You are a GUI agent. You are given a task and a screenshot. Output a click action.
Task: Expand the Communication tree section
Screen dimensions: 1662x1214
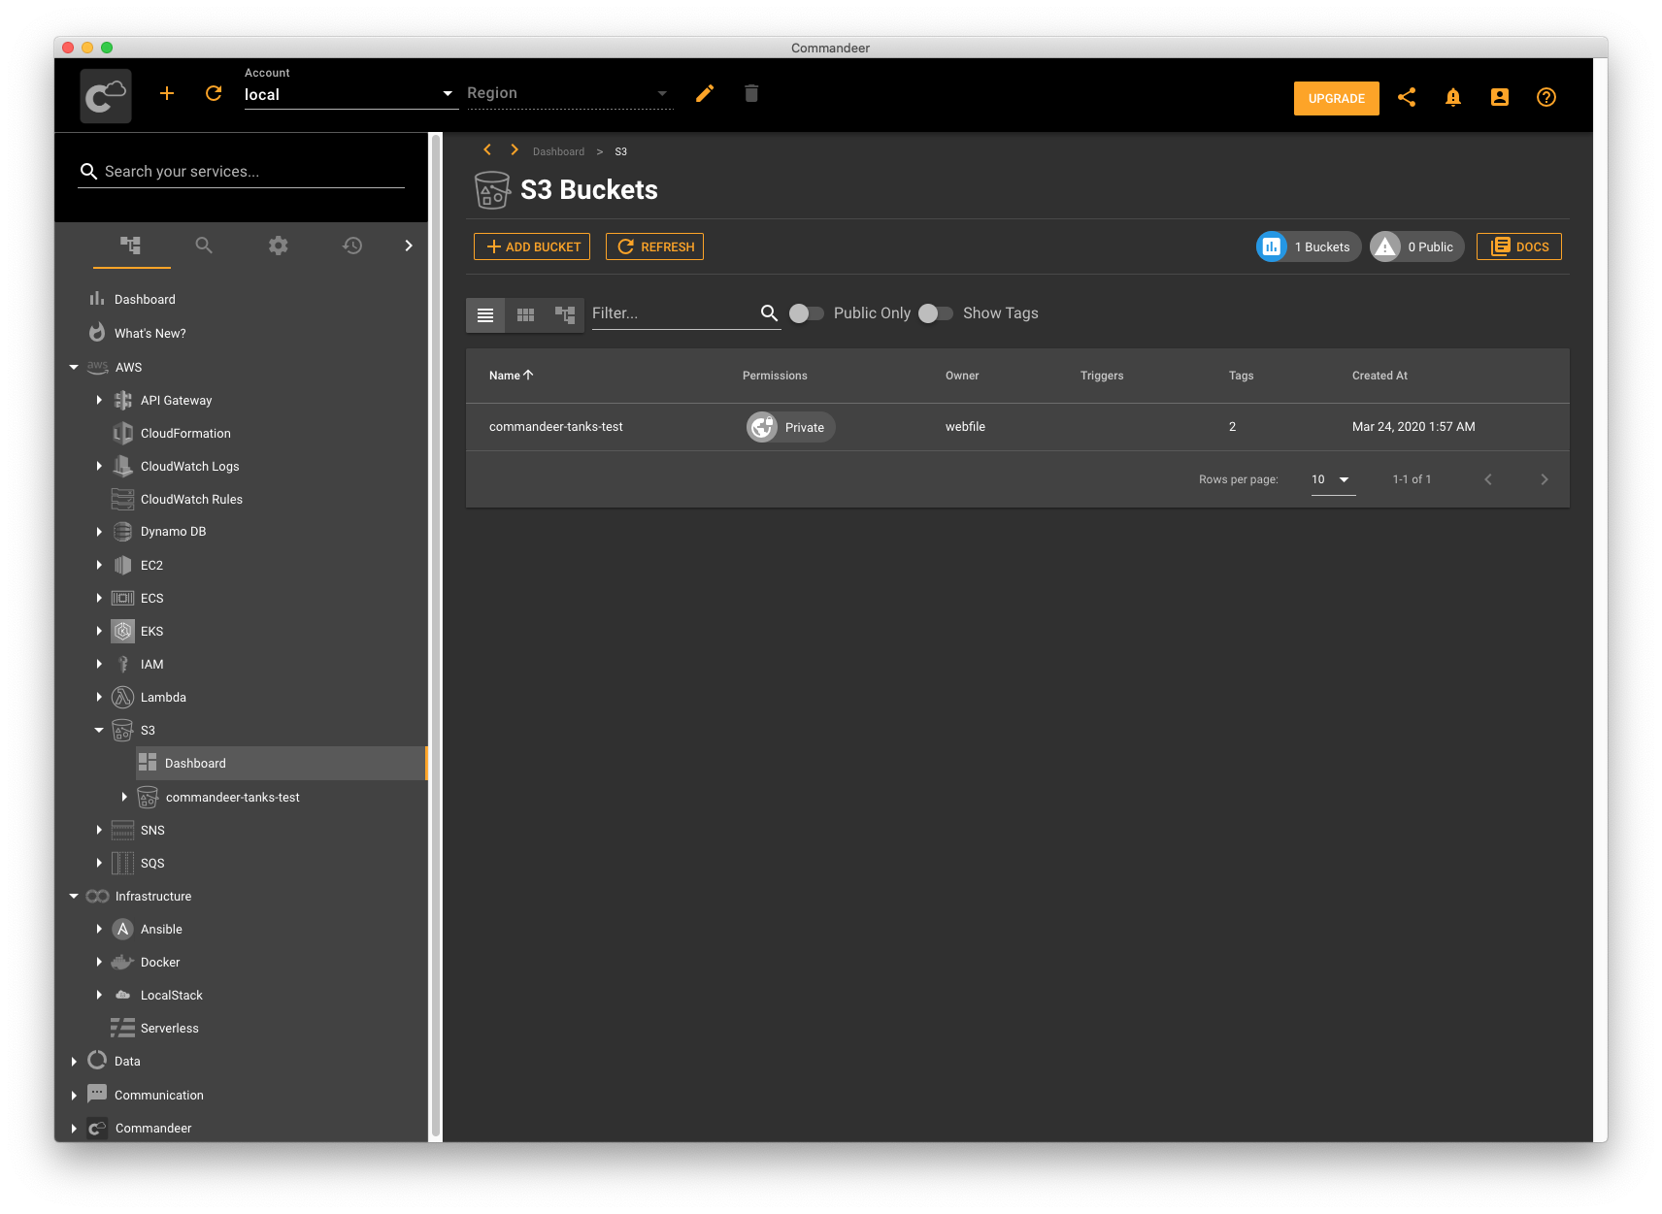point(74,1095)
